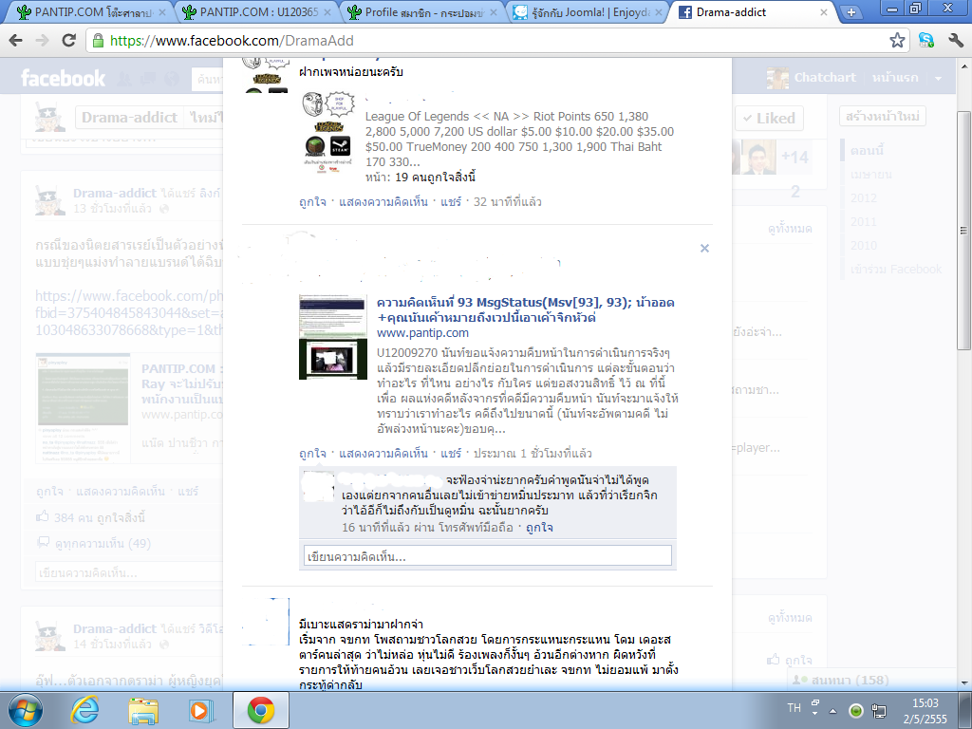Close the รู้จักกับ Joomla! tab
972x729 pixels.
click(x=659, y=12)
